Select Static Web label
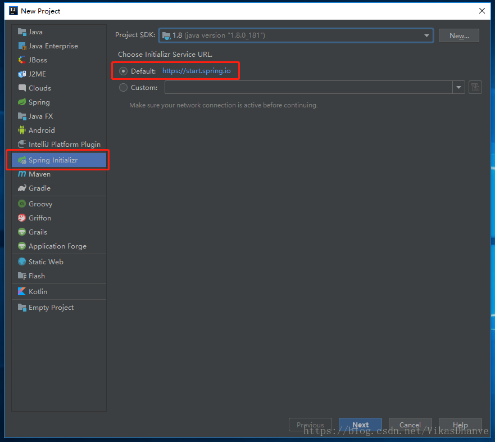Image resolution: width=495 pixels, height=442 pixels. [x=46, y=262]
